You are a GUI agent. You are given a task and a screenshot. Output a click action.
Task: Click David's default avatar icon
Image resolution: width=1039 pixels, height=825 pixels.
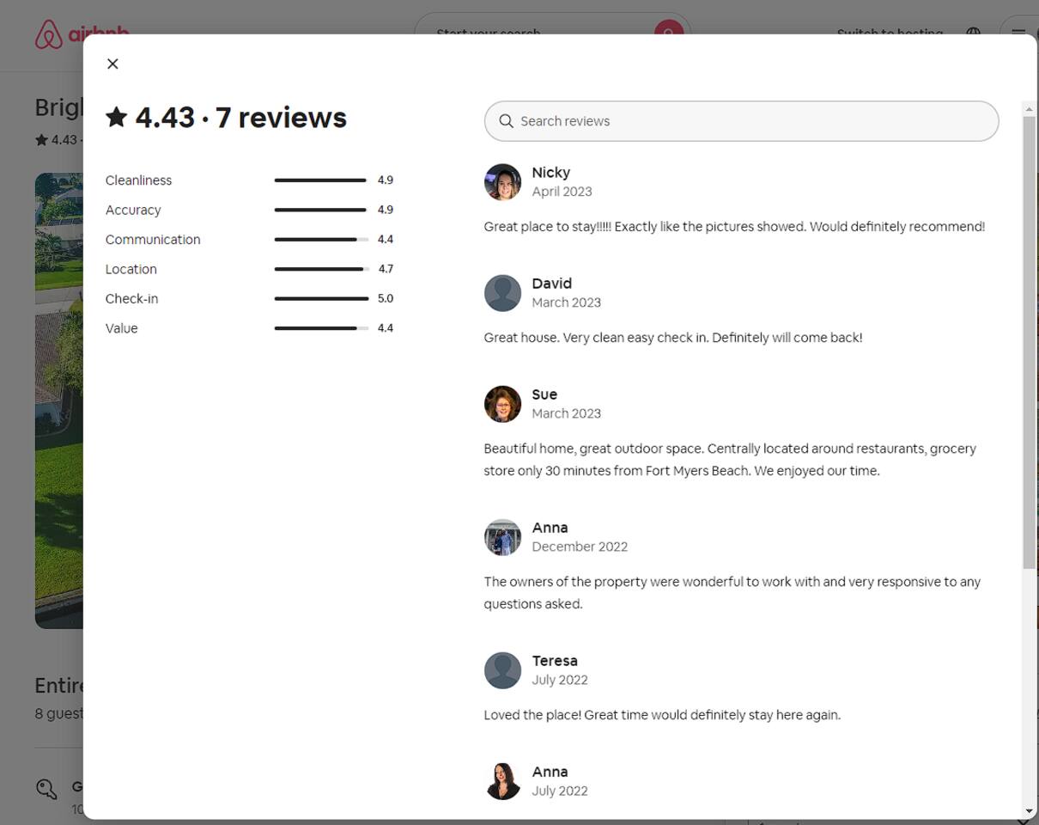click(502, 293)
